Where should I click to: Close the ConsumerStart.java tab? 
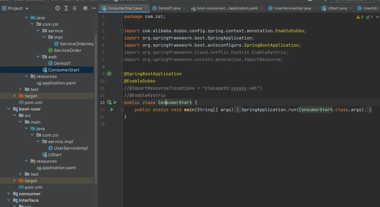[x=146, y=8]
